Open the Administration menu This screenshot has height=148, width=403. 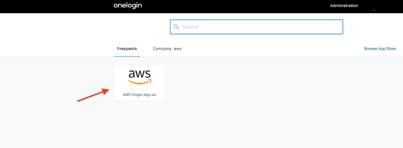(x=344, y=6)
